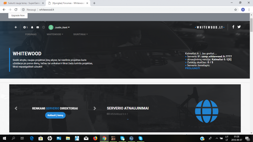Open notifications bell icon

point(32,27)
